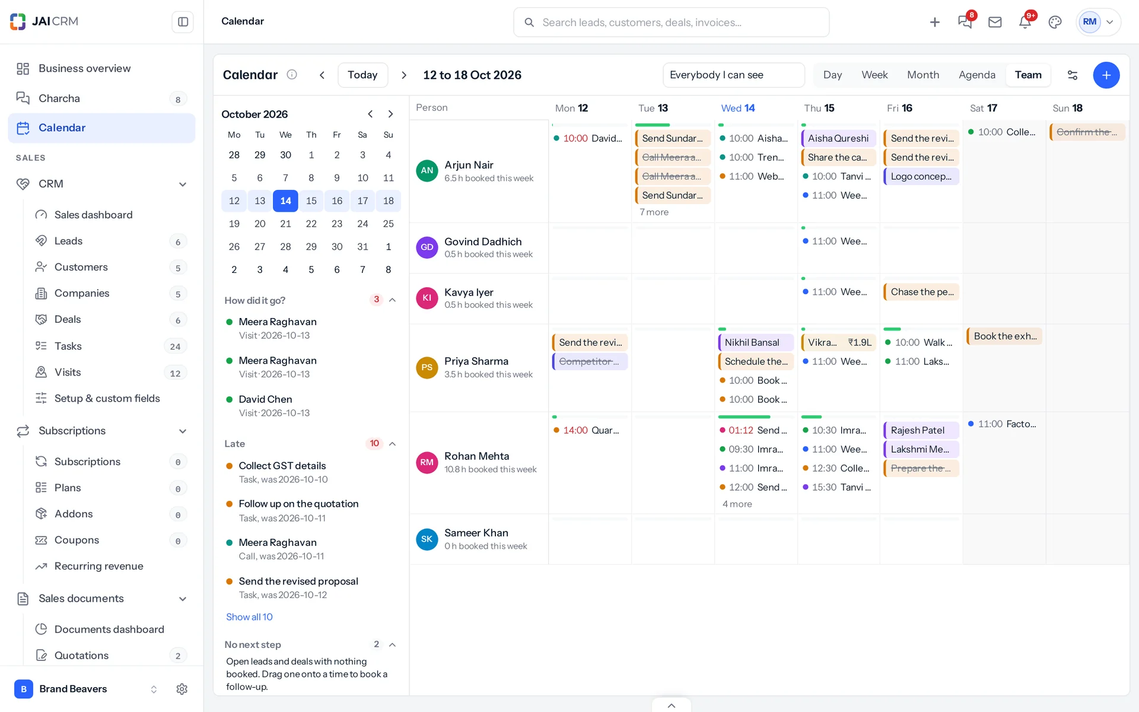Open RM user profile menu

(x=1098, y=22)
